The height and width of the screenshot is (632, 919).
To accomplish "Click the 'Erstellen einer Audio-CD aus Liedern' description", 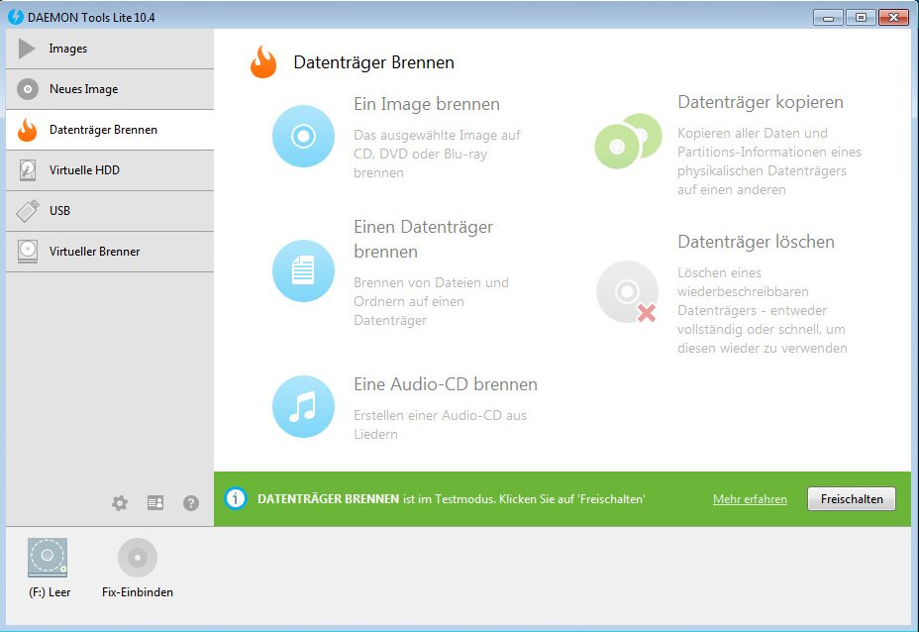I will [440, 424].
